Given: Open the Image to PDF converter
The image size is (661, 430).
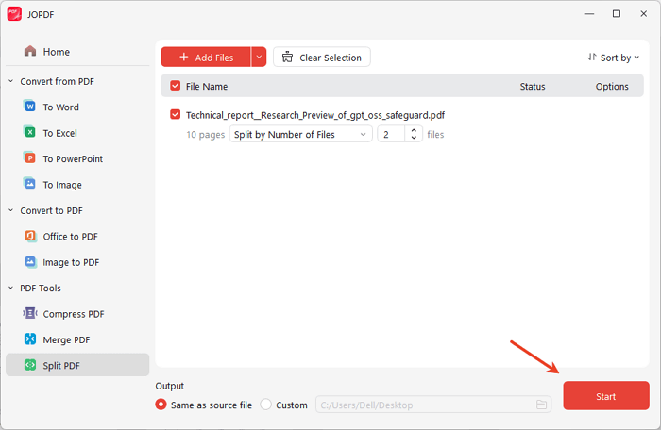Looking at the screenshot, I should (x=78, y=262).
